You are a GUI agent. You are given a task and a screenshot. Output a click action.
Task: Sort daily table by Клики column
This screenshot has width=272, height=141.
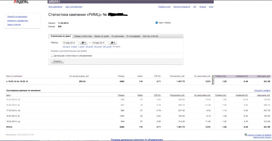pyautogui.click(x=140, y=95)
